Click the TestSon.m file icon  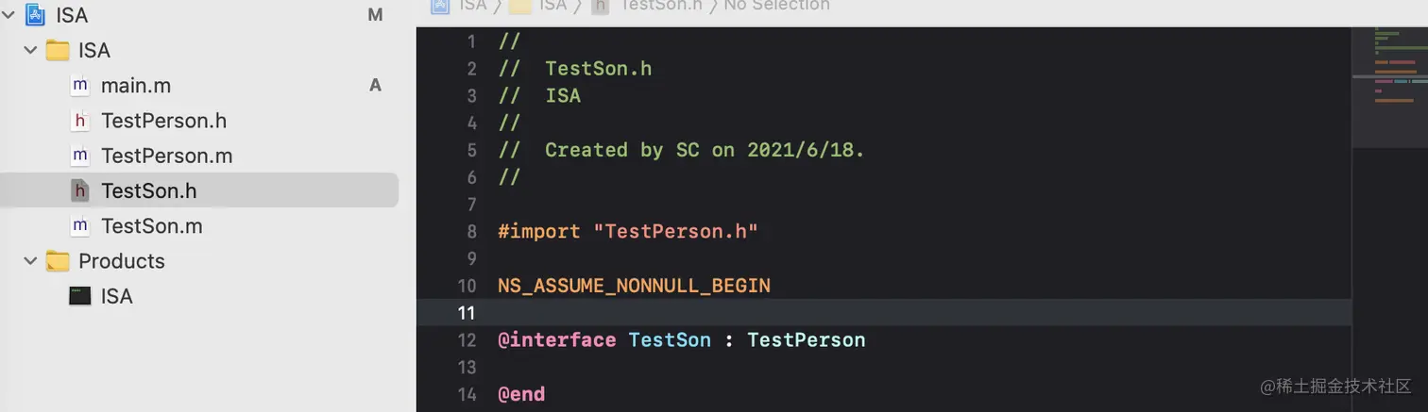(x=80, y=226)
